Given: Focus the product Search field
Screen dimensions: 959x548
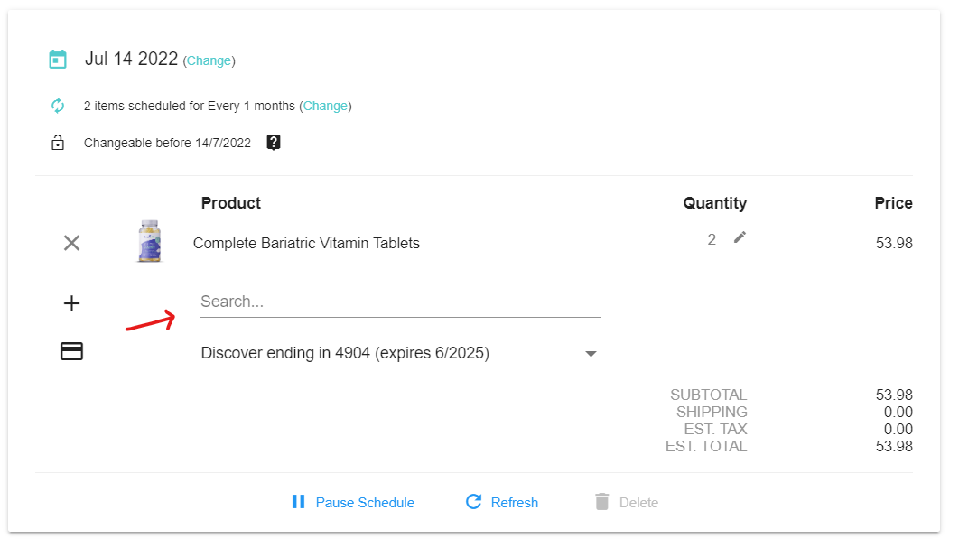Looking at the screenshot, I should [400, 302].
